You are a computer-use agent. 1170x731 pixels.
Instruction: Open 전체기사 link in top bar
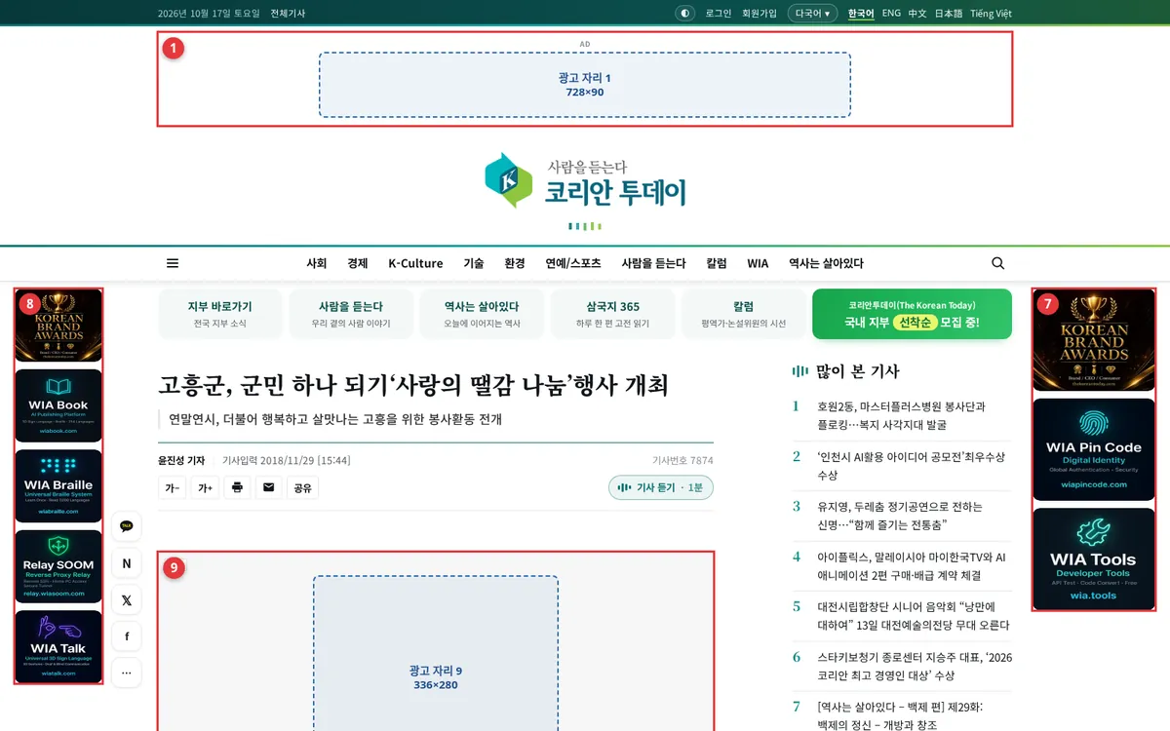288,14
